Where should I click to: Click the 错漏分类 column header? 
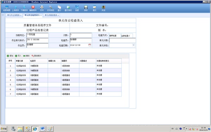[55, 61]
